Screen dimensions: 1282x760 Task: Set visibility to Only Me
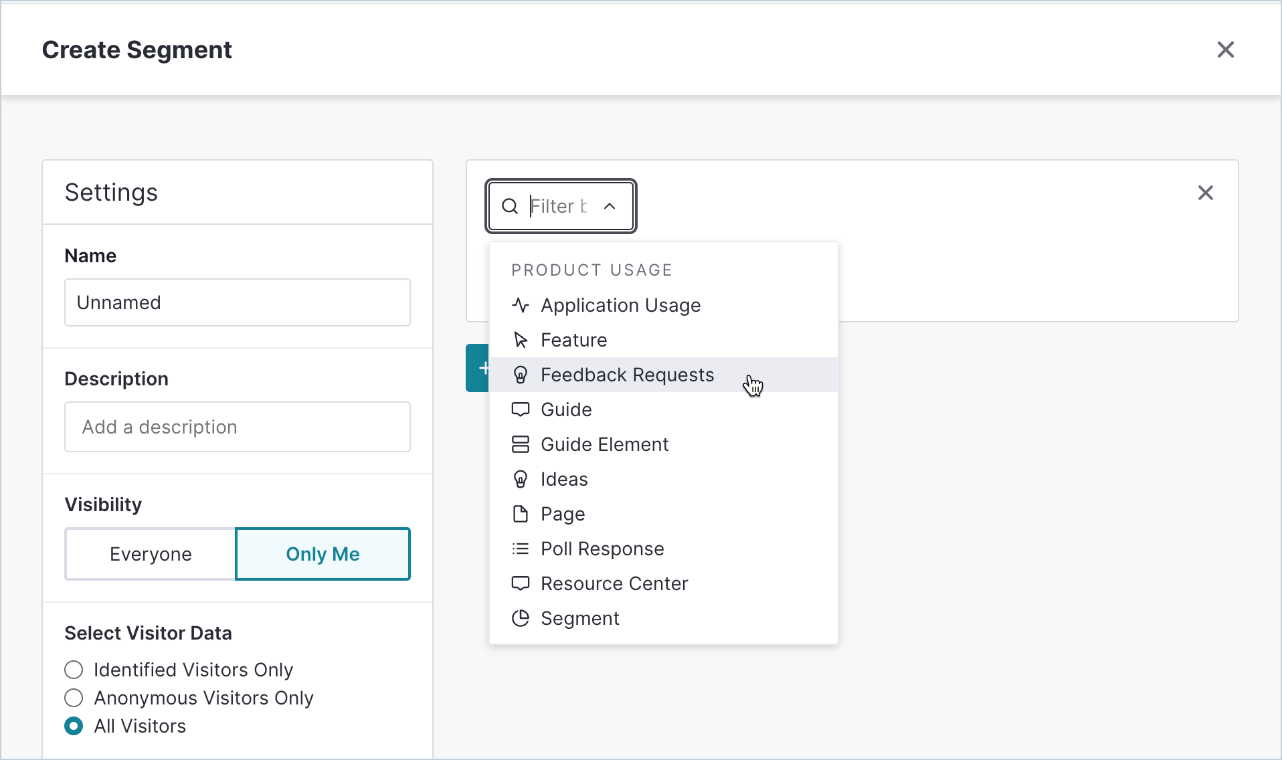(x=323, y=554)
